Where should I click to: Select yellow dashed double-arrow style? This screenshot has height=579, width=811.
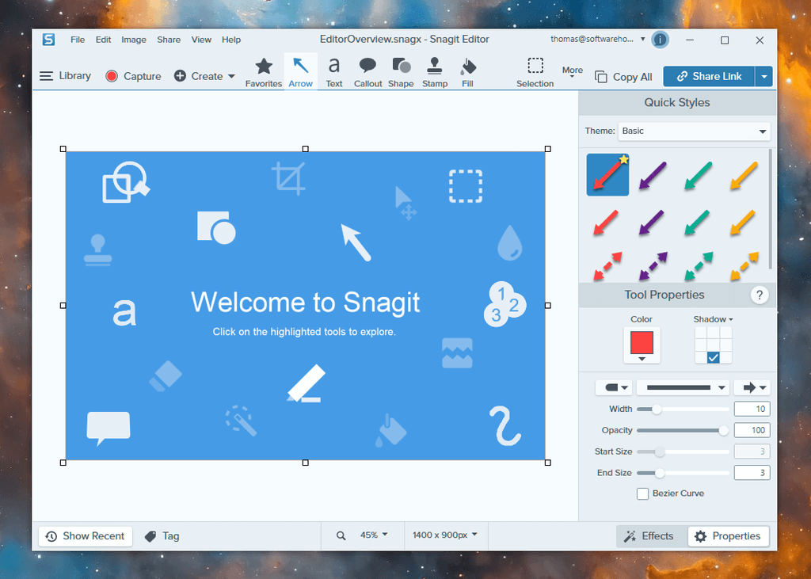[x=744, y=266]
